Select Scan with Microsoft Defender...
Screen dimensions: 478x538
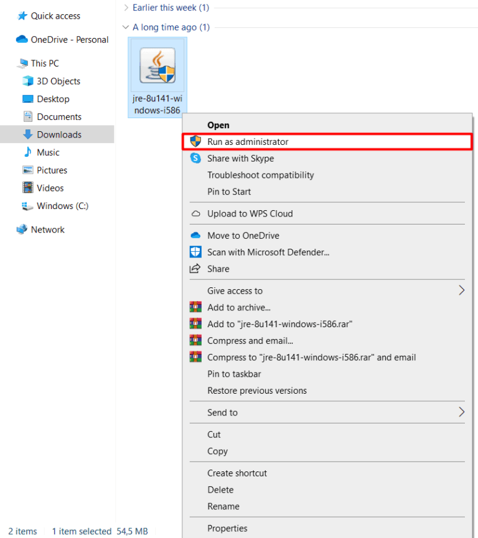(x=327, y=252)
